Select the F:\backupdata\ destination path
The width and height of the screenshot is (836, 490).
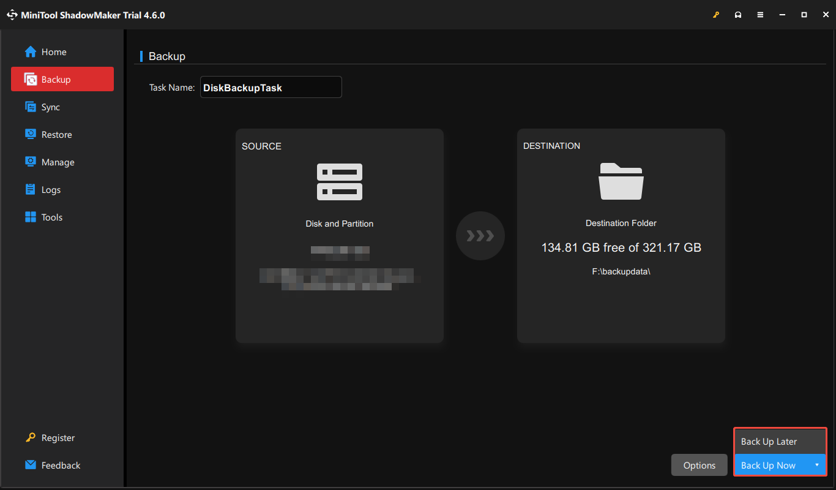621,271
